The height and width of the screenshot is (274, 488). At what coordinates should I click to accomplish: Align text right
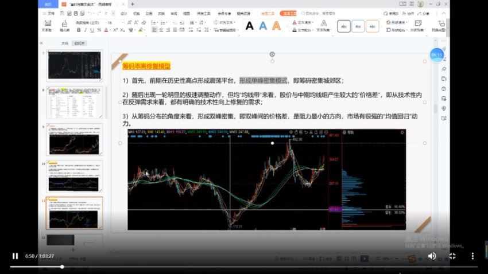coord(168,30)
